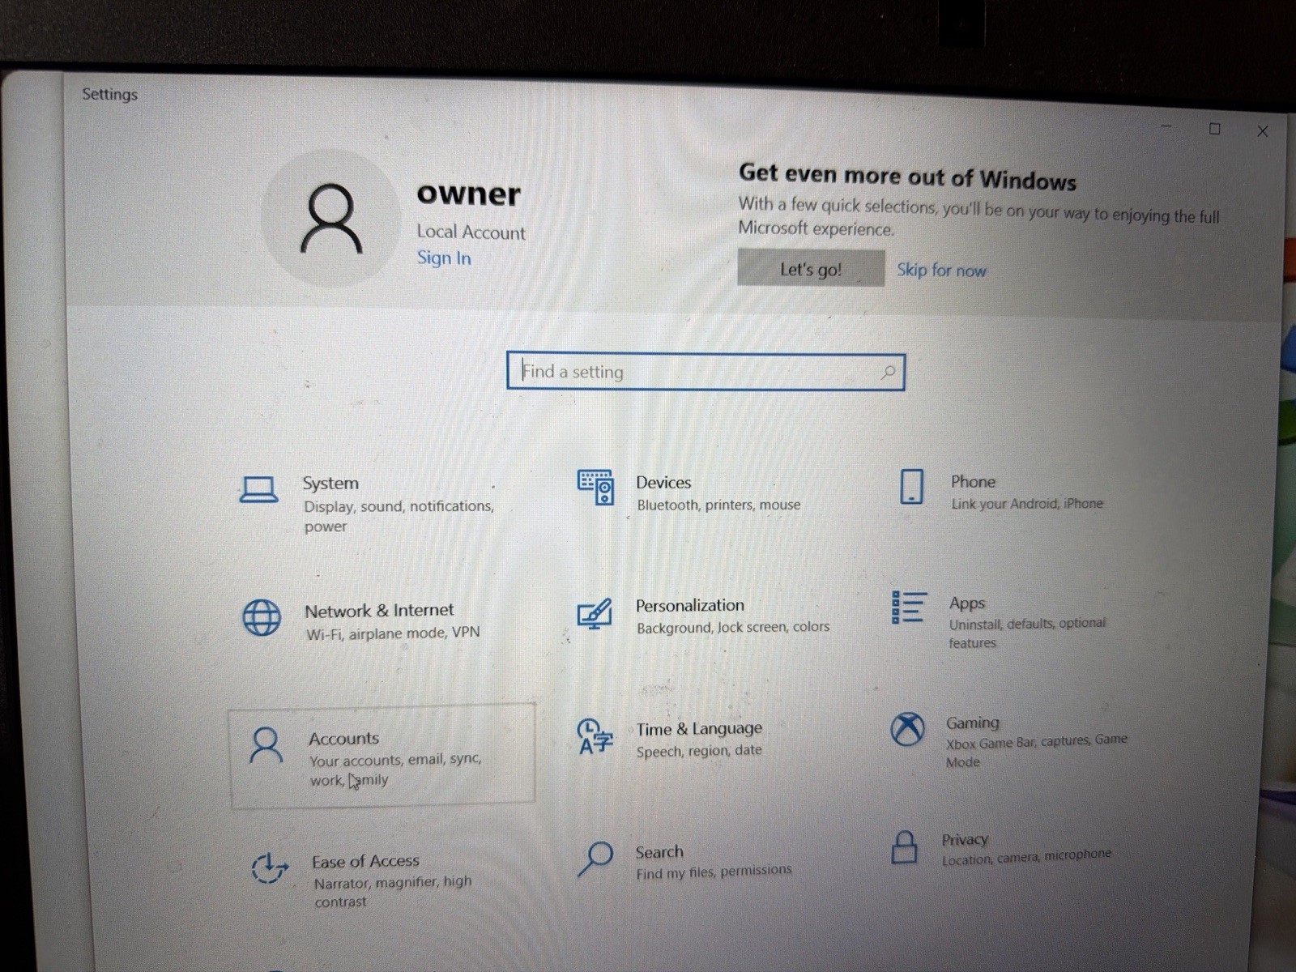Click 'Background, lock screen, colors' text

point(733,627)
